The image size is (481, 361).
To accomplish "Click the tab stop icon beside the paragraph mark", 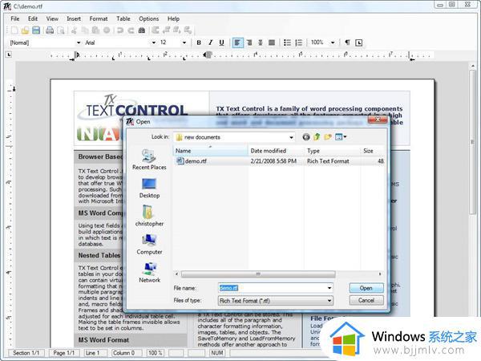I will pos(358,43).
